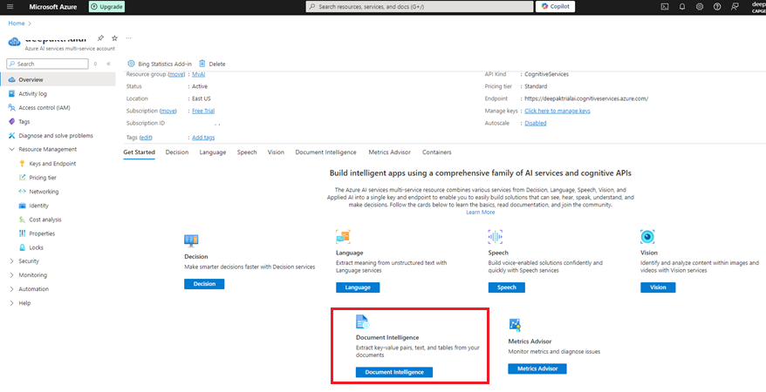This screenshot has height=392, width=766.
Task: Open the Free Trial subscription link
Action: point(203,111)
